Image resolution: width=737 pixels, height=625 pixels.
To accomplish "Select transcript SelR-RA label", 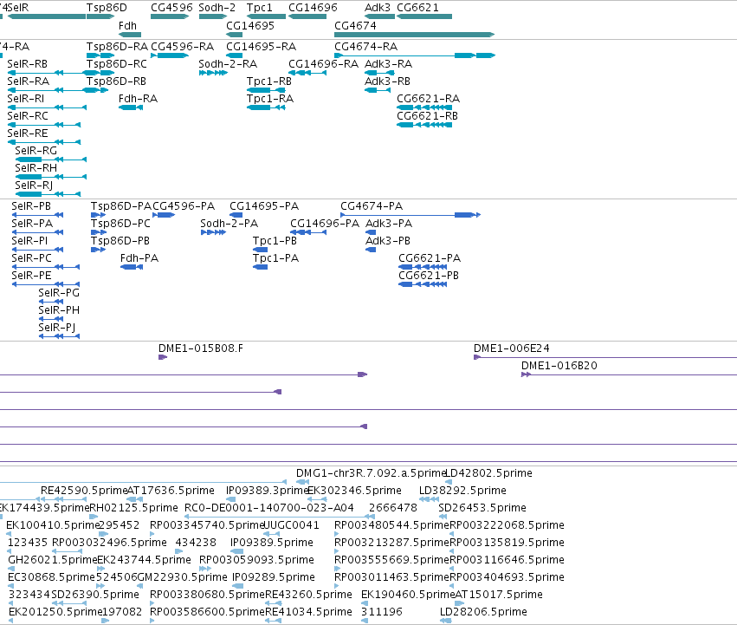I will (29, 81).
